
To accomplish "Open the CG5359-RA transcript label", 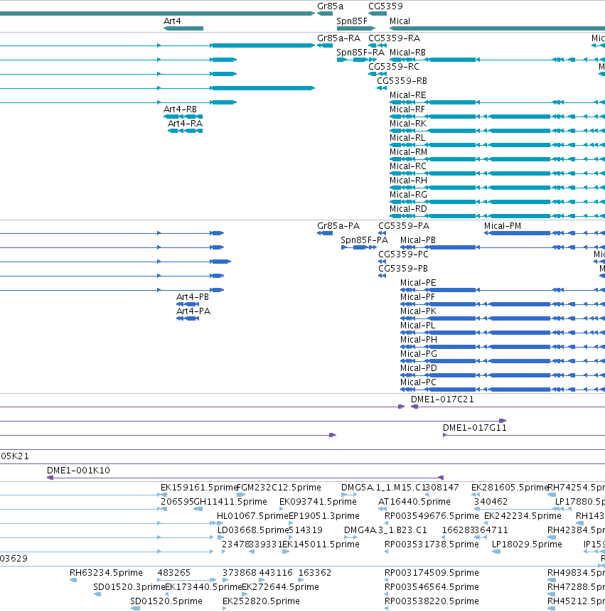I will [395, 38].
